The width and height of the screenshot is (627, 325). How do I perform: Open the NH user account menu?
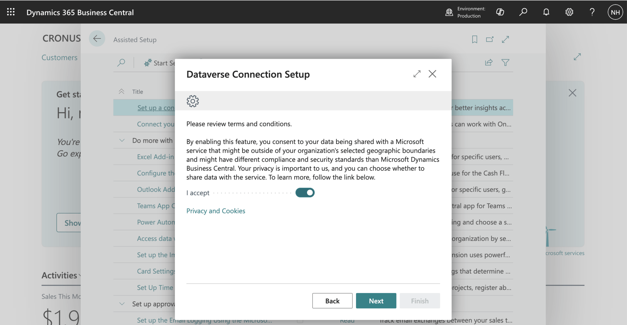coord(615,12)
